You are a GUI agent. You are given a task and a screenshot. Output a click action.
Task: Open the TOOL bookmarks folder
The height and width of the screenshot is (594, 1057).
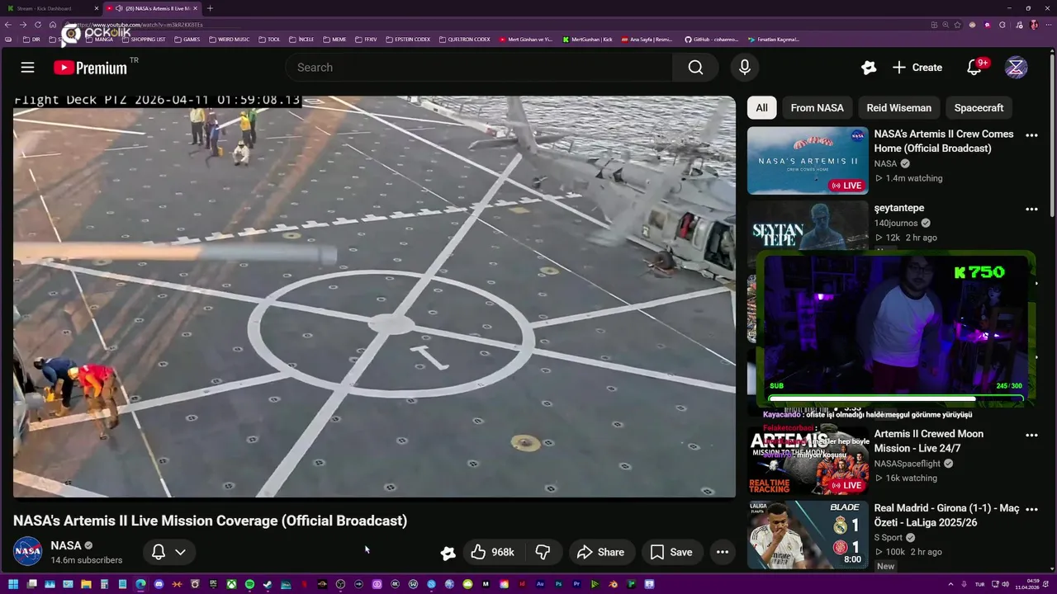click(269, 40)
